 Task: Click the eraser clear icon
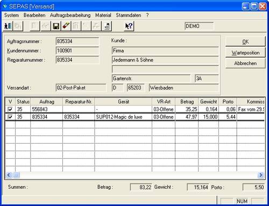(x=66, y=26)
